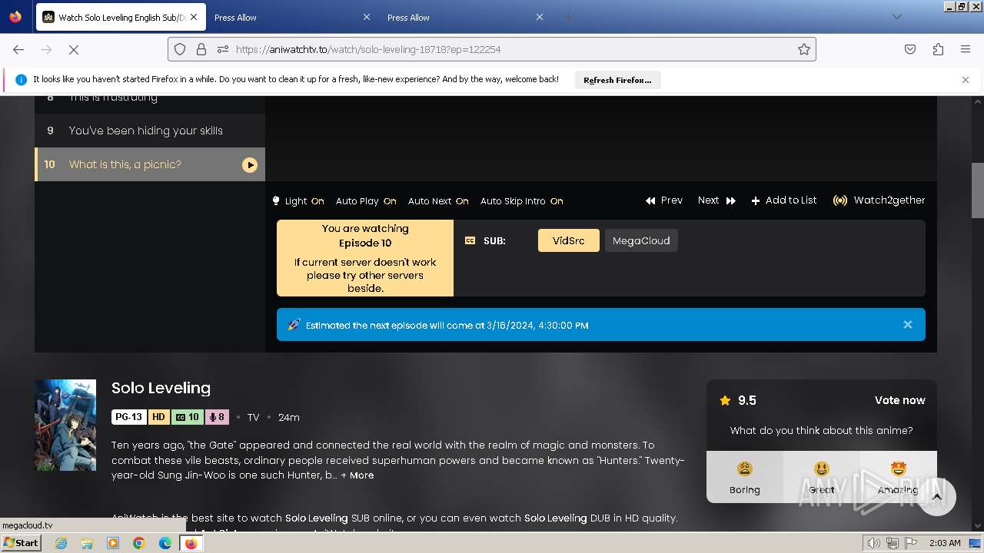Open the Windows Start menu
This screenshot has height=553, width=984.
21,542
